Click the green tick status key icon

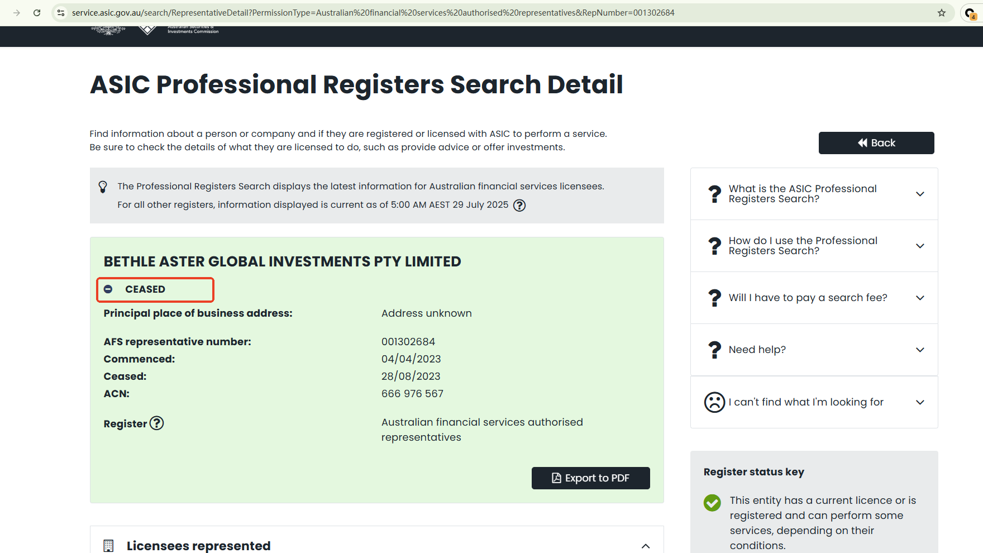pos(712,503)
